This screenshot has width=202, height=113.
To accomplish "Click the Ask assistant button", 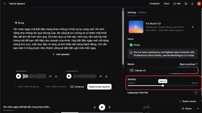I will (177, 4).
